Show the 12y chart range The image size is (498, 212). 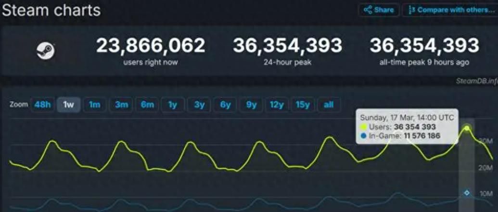point(277,104)
